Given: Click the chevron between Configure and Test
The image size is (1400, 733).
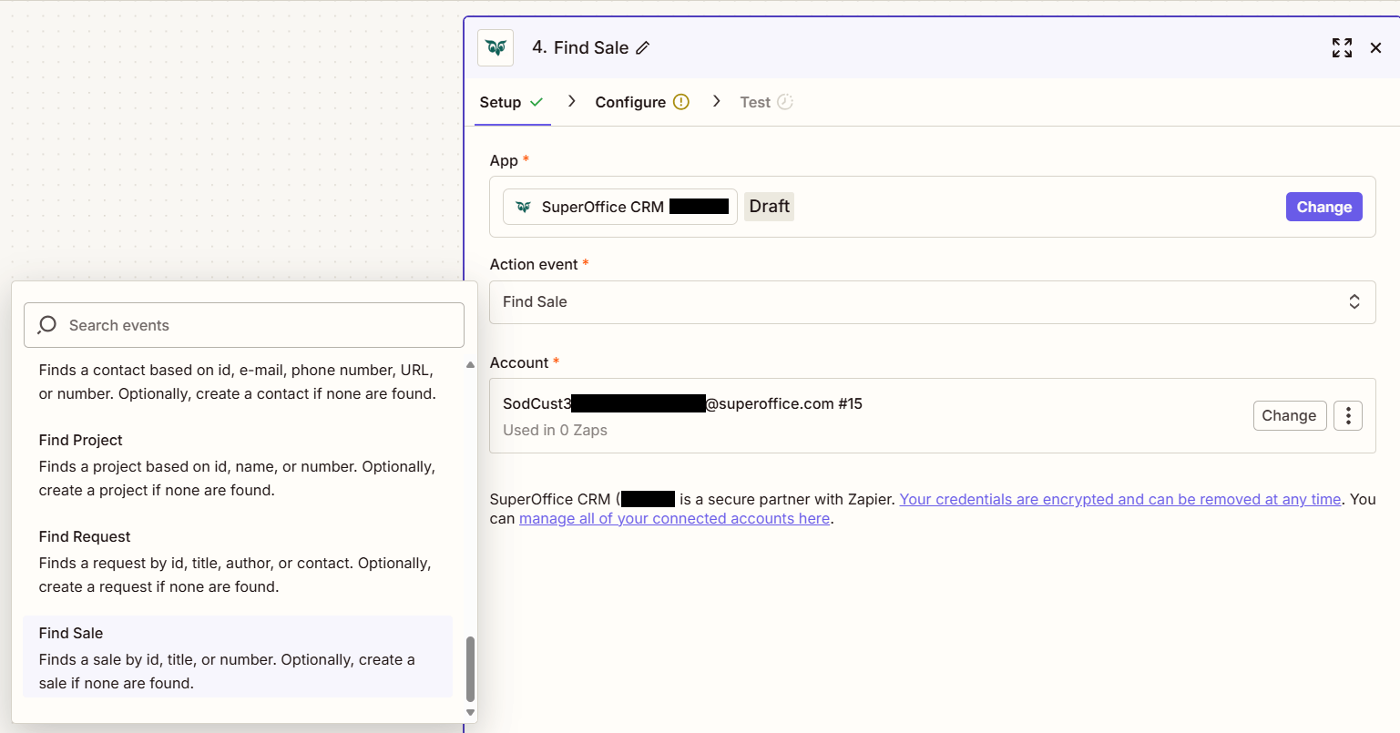Looking at the screenshot, I should coord(717,102).
